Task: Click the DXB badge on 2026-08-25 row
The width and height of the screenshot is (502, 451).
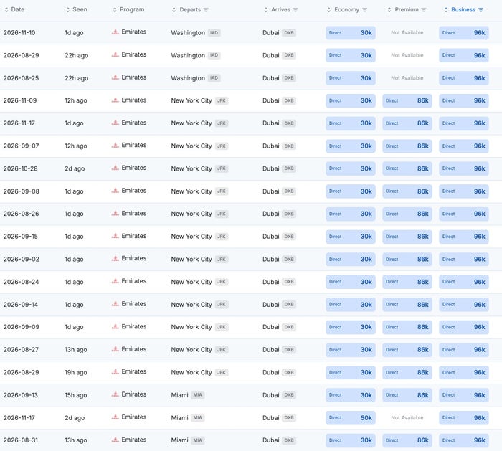Action: pos(289,78)
